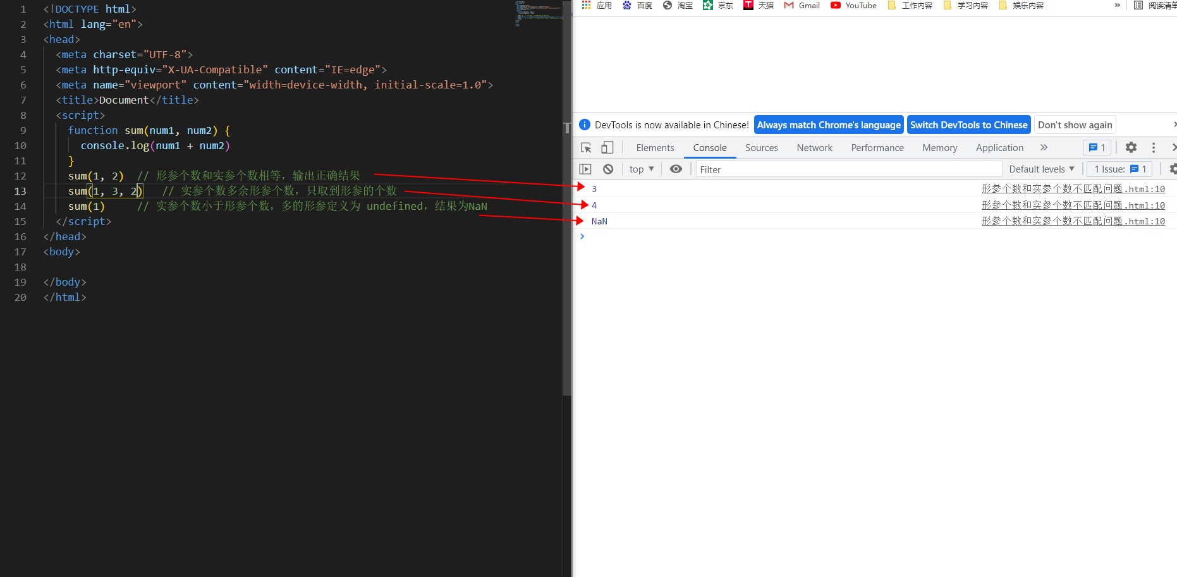Open the Default levels dropdown
The height and width of the screenshot is (577, 1177).
(x=1042, y=169)
